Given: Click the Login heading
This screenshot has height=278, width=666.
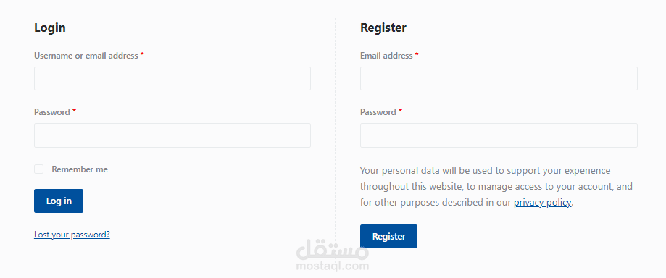Looking at the screenshot, I should coord(50,28).
